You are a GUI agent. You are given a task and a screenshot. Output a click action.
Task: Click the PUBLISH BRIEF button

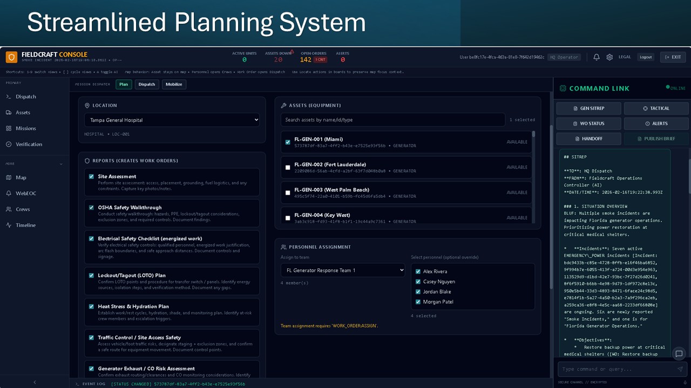[x=656, y=138]
